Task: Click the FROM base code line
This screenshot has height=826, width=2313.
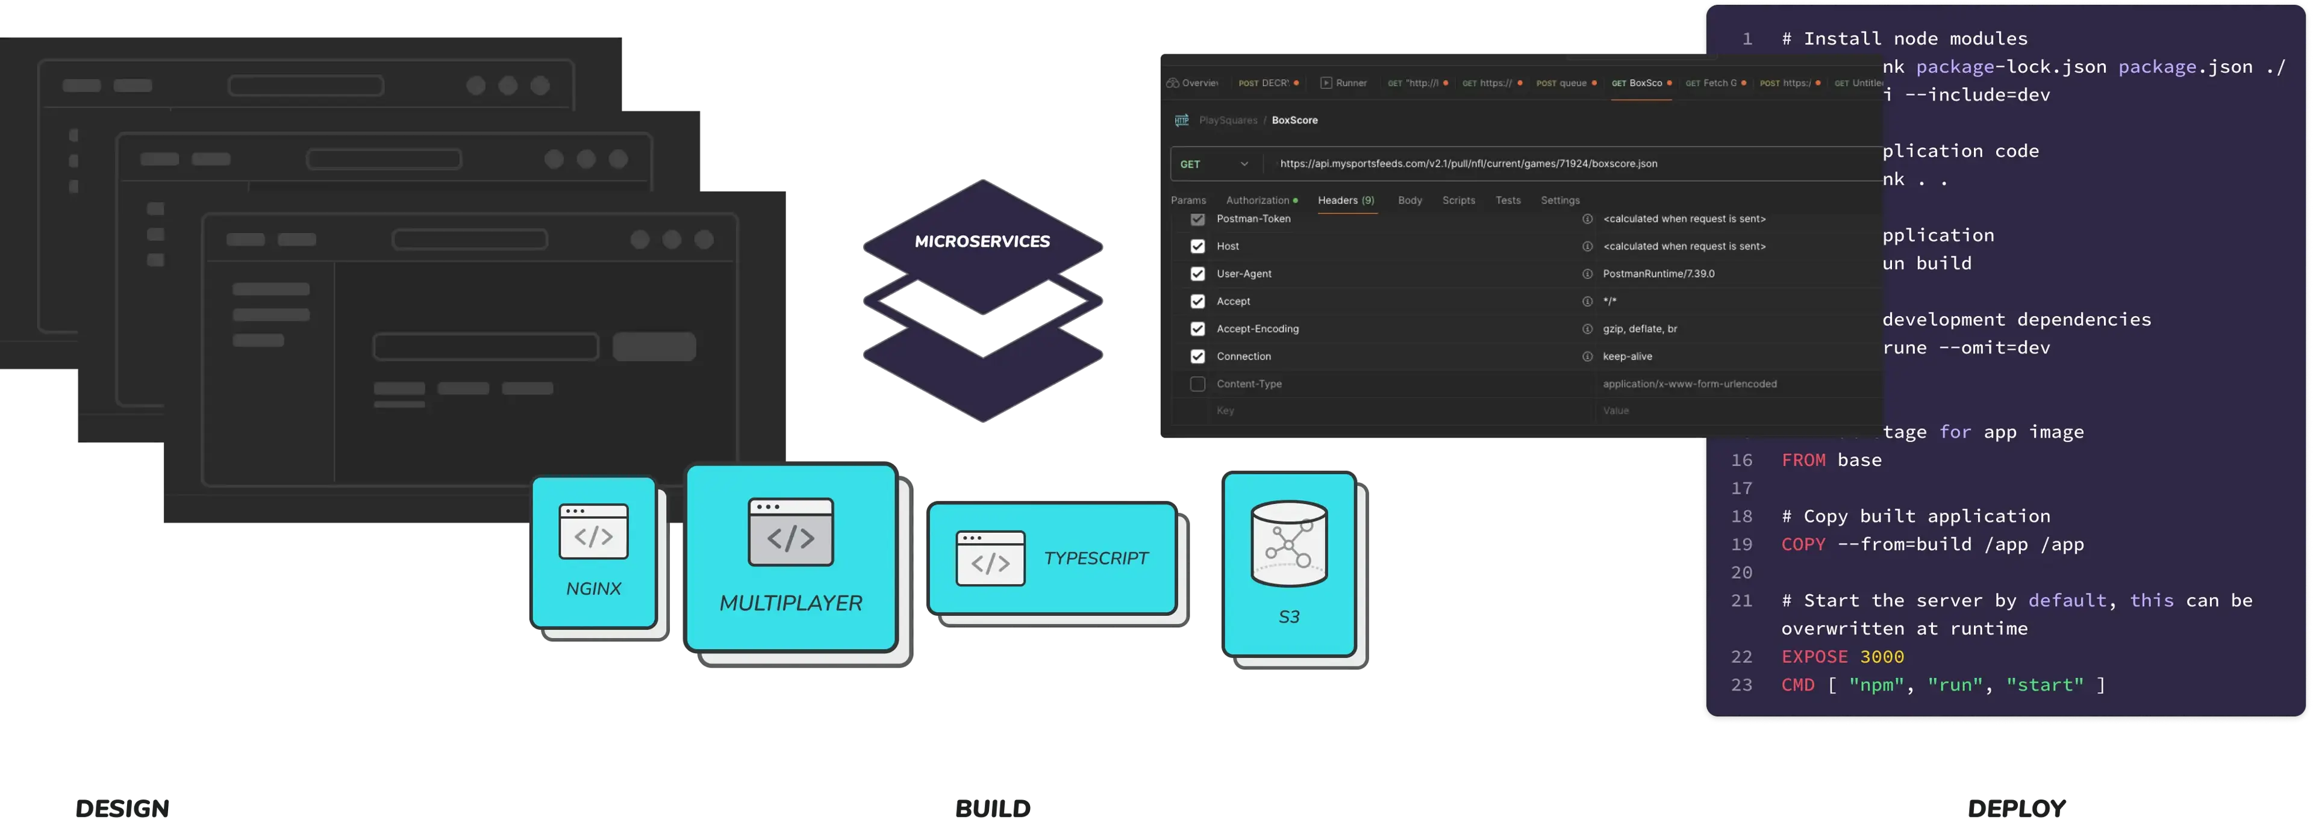Action: 1831,461
